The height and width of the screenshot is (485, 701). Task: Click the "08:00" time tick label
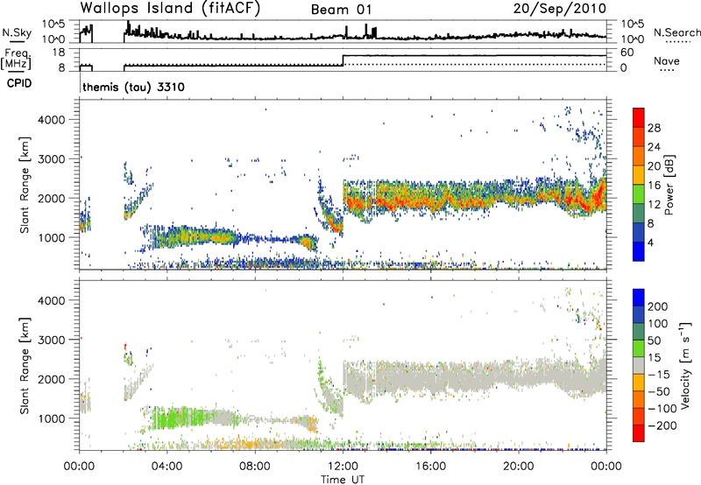pos(255,467)
